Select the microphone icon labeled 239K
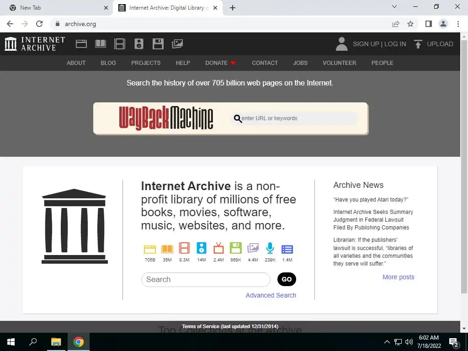468x351 pixels. coord(270,248)
